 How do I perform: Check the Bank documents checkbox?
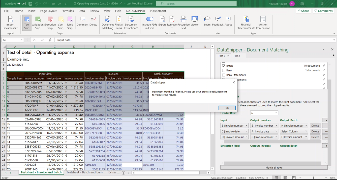point(224,70)
